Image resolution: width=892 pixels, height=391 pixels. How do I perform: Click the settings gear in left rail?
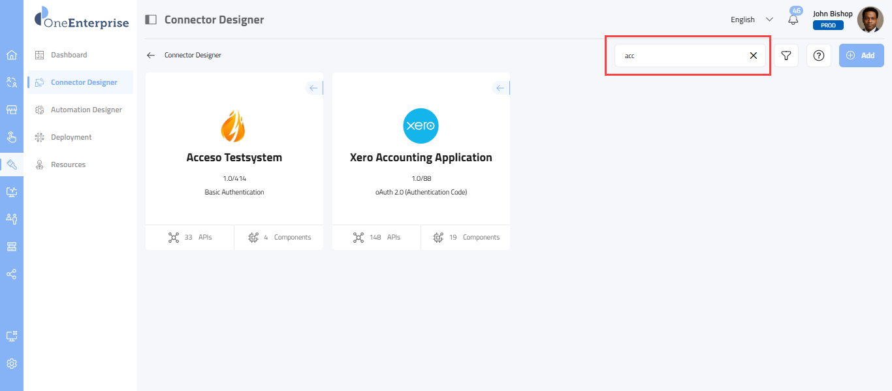pos(11,364)
